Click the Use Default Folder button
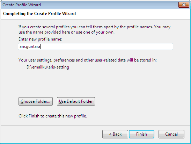The height and width of the screenshot is (144, 191). tap(76, 101)
